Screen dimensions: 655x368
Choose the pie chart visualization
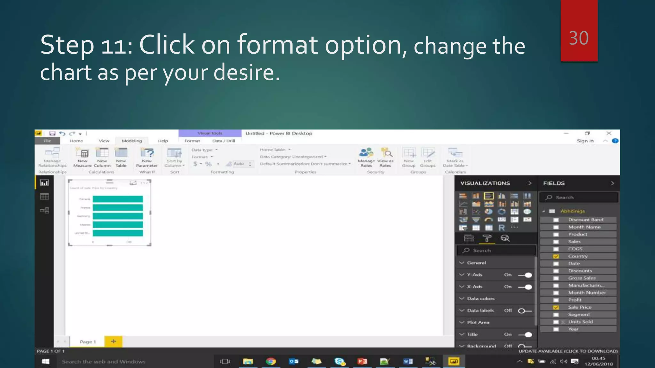488,211
